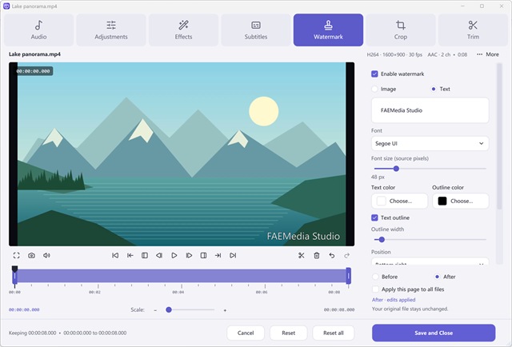Select the Image watermark radio button
This screenshot has width=512, height=347.
click(x=374, y=89)
